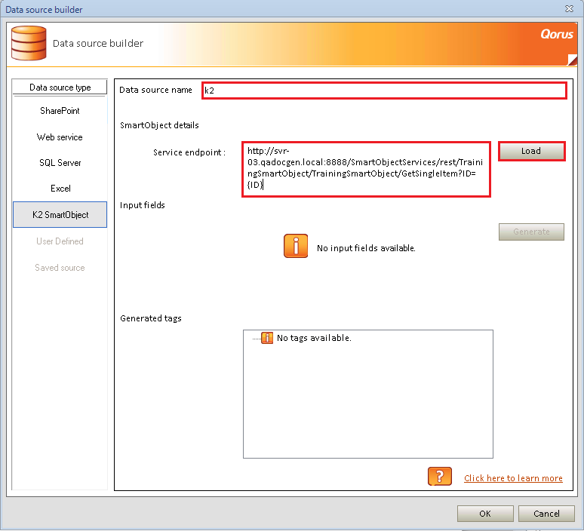
Task: Click into the Service endpoint text box
Action: tap(366, 169)
